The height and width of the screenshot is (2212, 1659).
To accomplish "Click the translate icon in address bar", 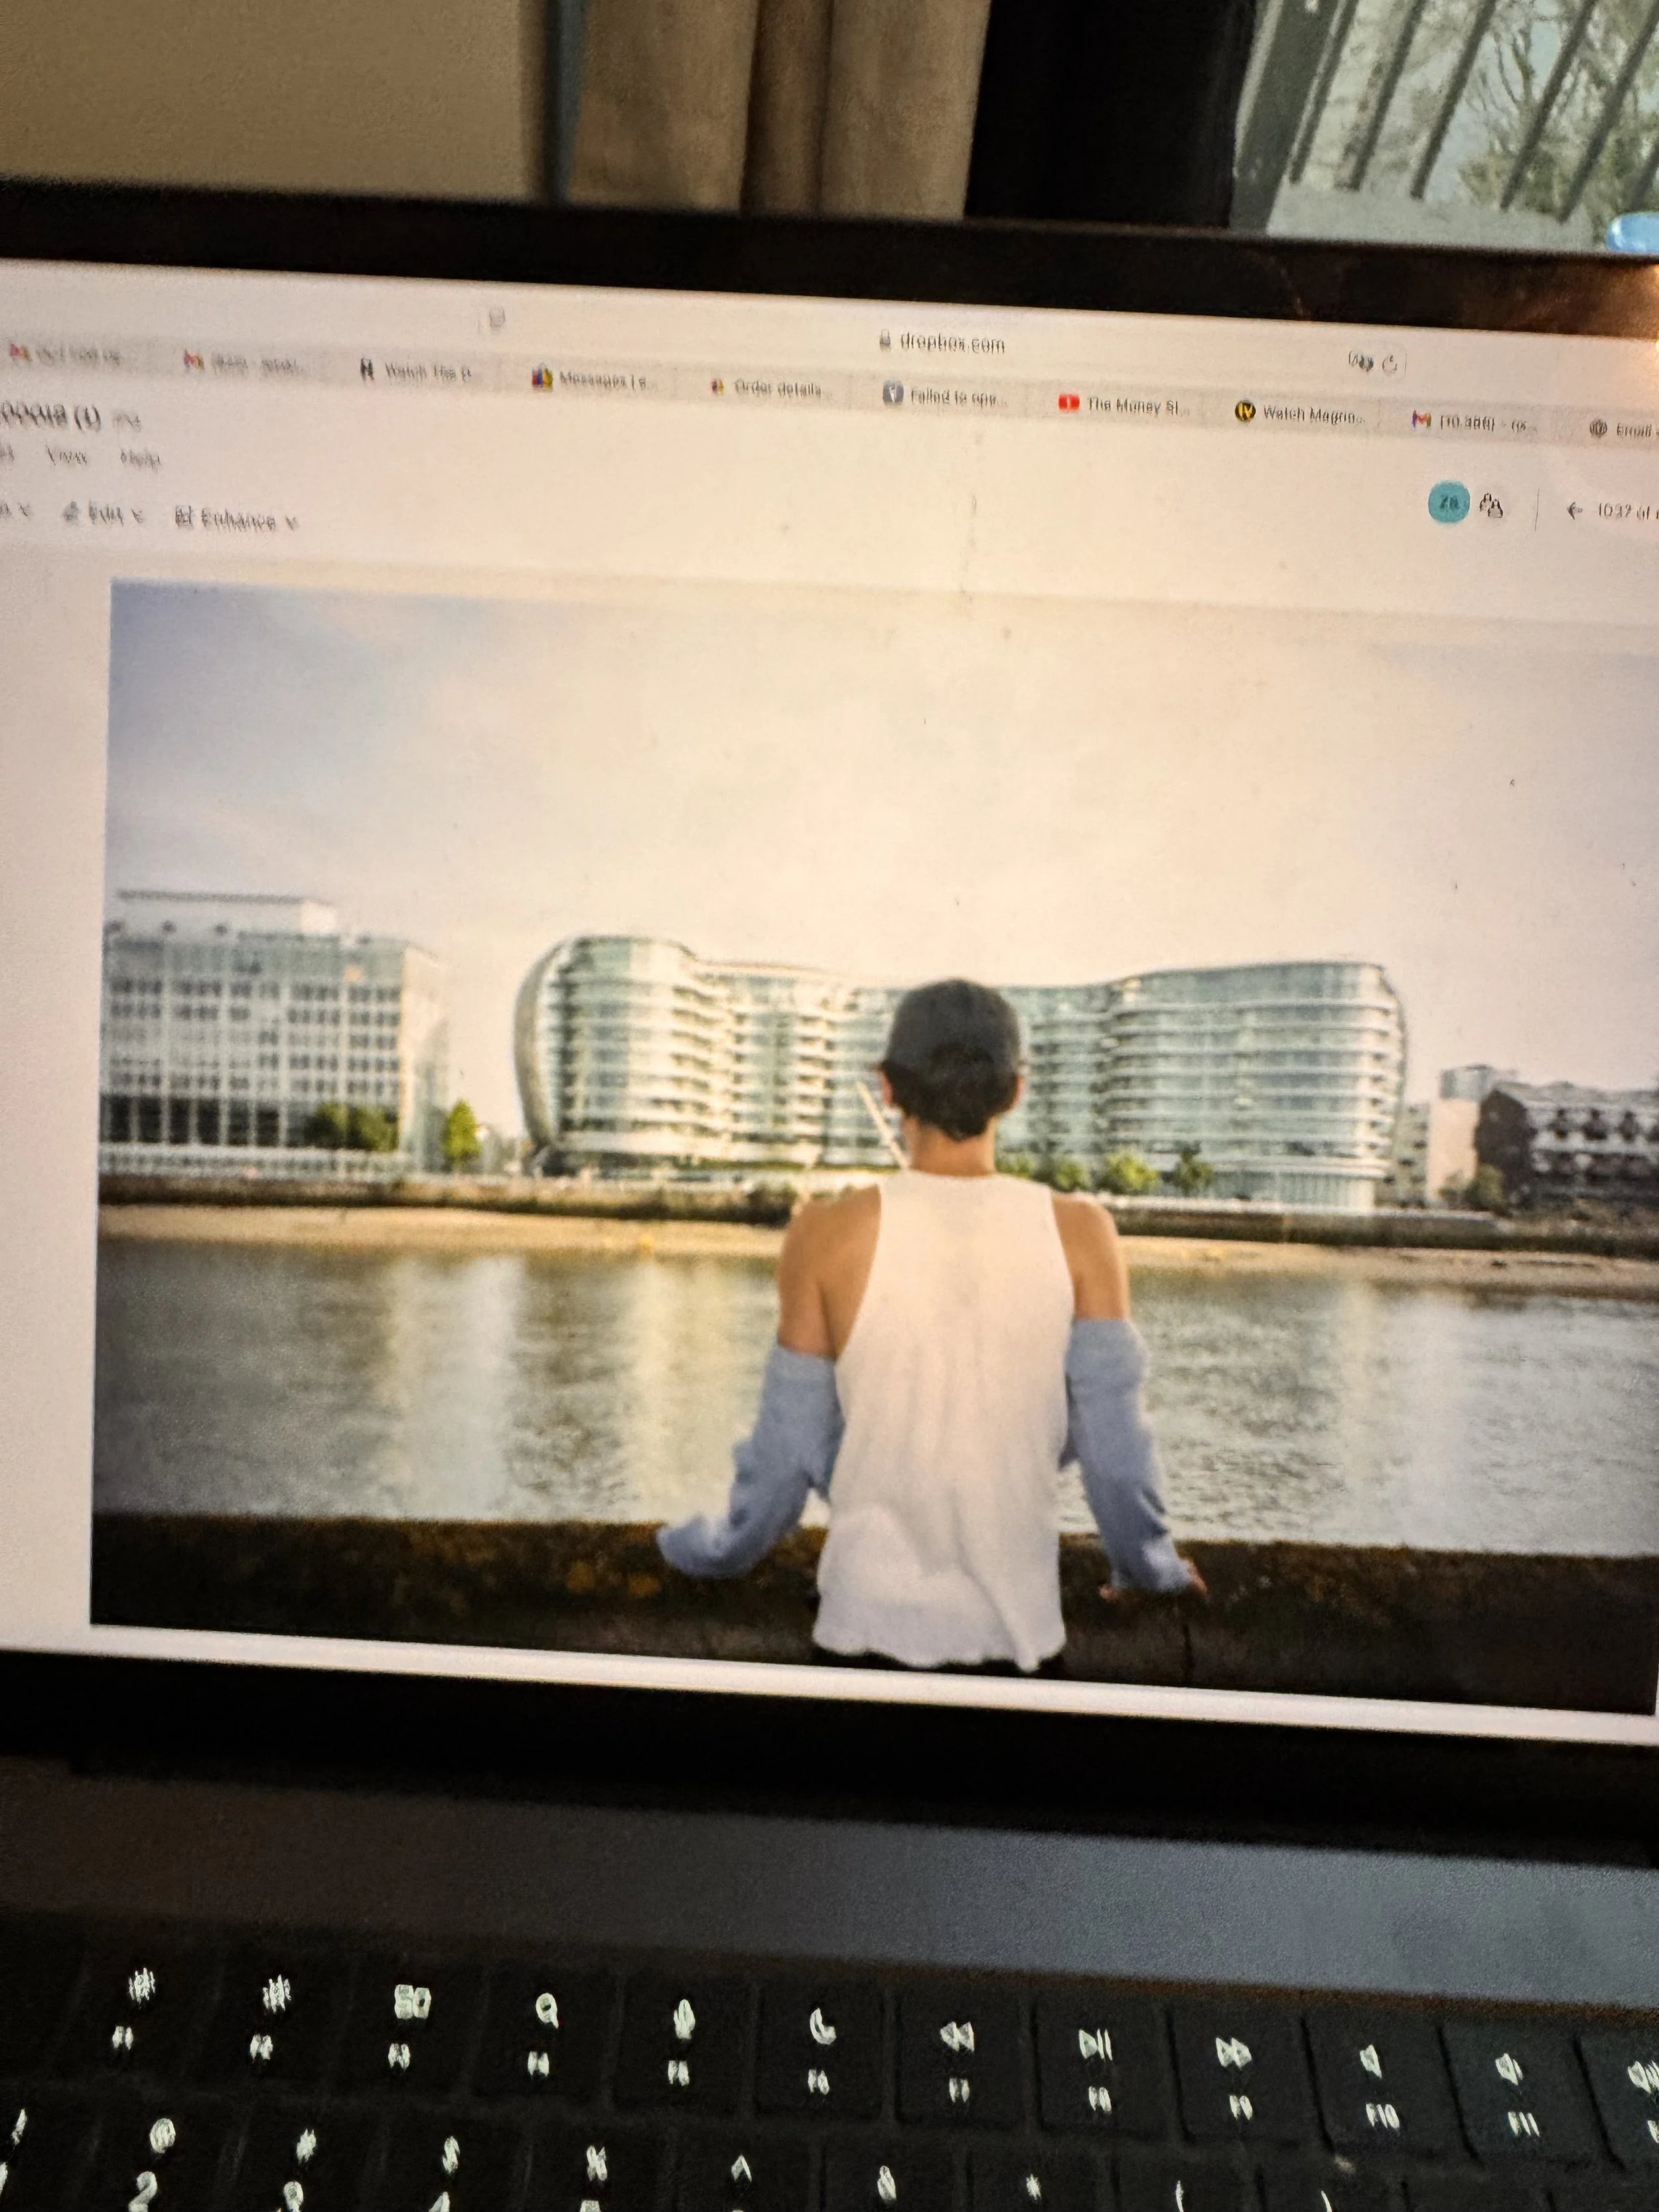I will [x=1360, y=362].
